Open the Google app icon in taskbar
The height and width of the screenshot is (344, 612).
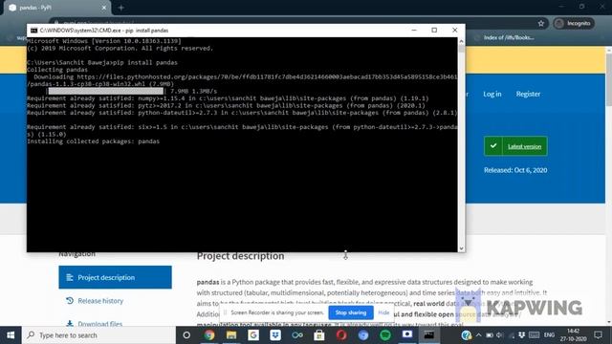pyautogui.click(x=253, y=335)
